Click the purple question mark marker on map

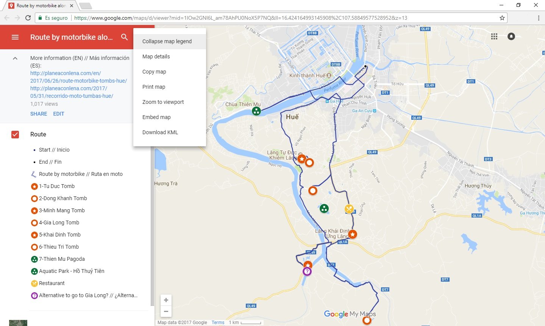click(x=307, y=271)
